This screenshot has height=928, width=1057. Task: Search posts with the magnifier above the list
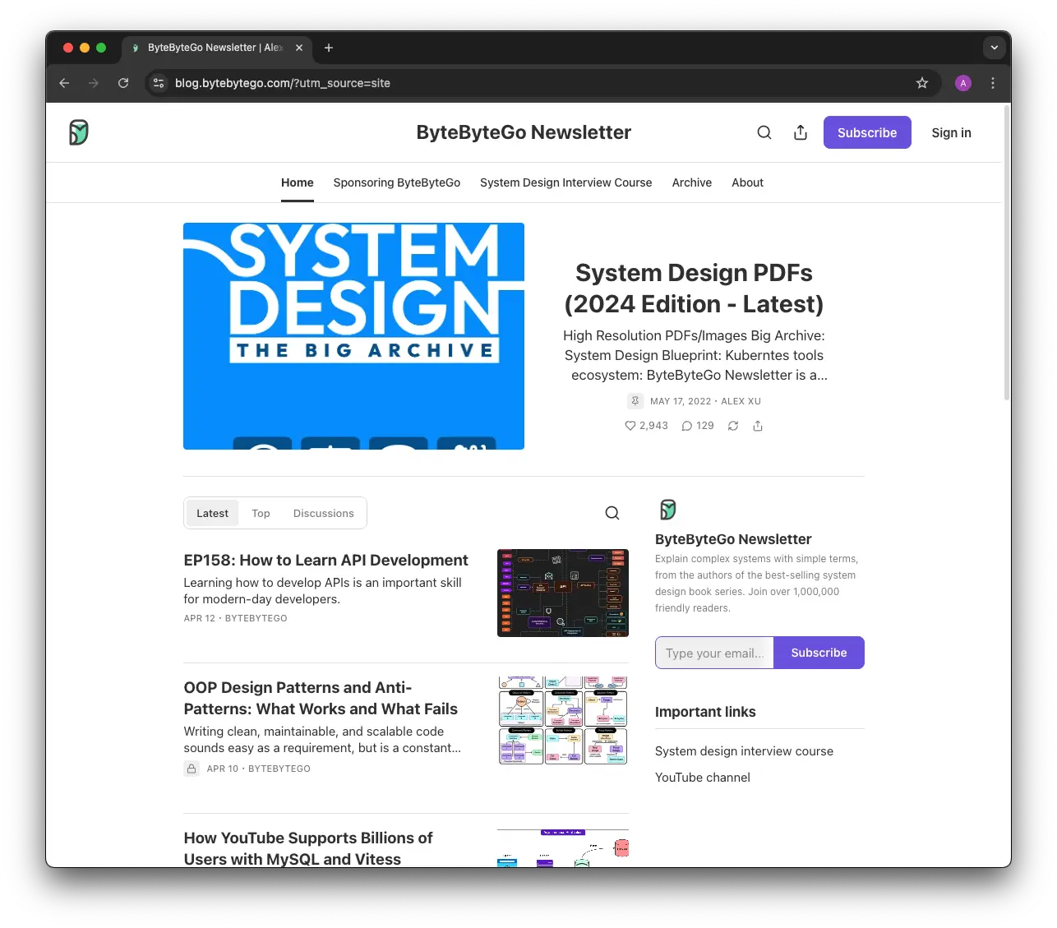tap(612, 513)
